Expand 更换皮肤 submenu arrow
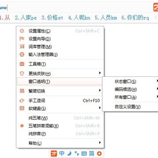The width and height of the screenshot is (158, 158). 100,73
